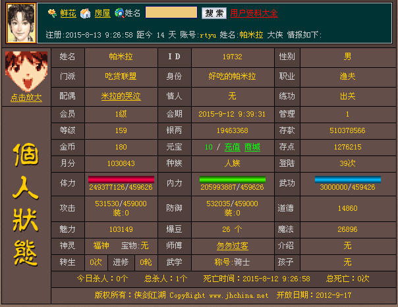Viewport: 398px width, 307px height.
Task: Click the 搜索 button
Action: (214, 13)
